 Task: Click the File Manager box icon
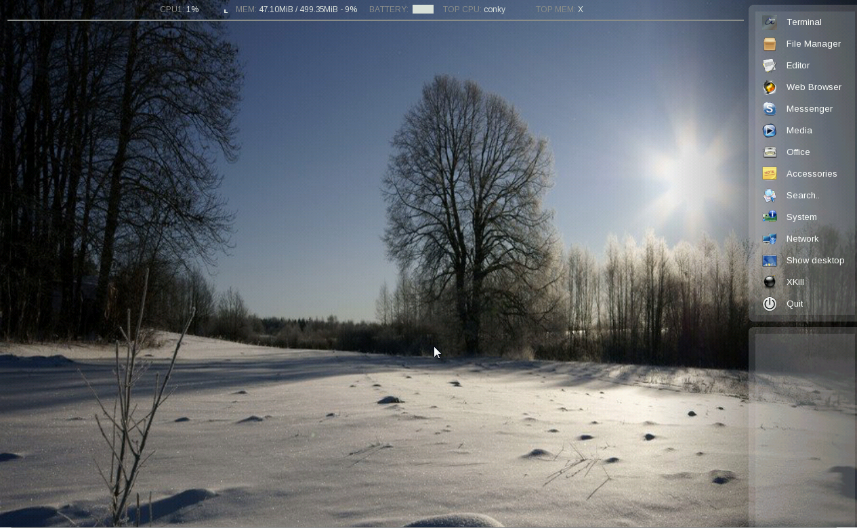(x=770, y=44)
